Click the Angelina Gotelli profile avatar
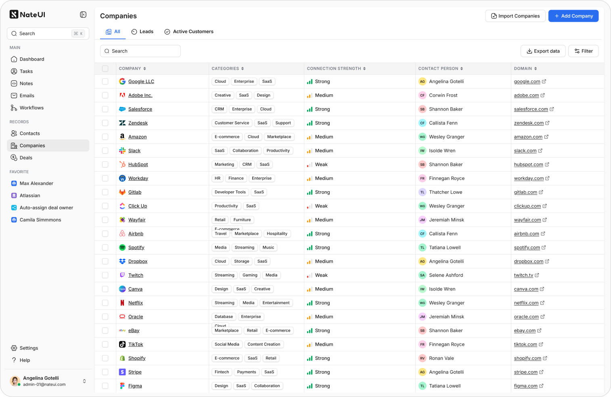 [x=15, y=381]
